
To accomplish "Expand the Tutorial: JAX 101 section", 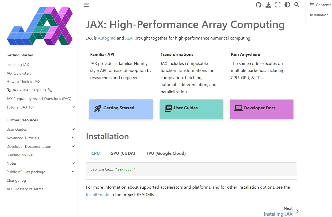I will (x=73, y=107).
